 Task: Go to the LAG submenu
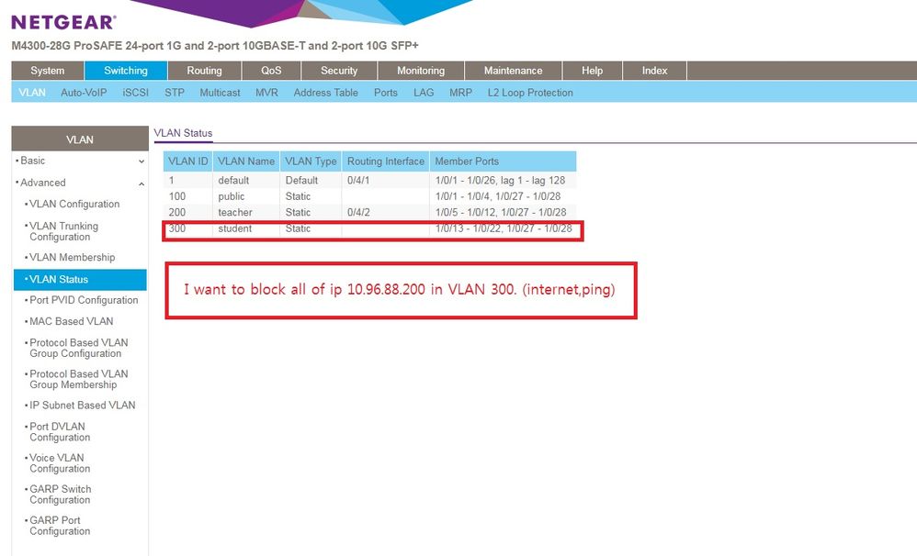(x=424, y=93)
